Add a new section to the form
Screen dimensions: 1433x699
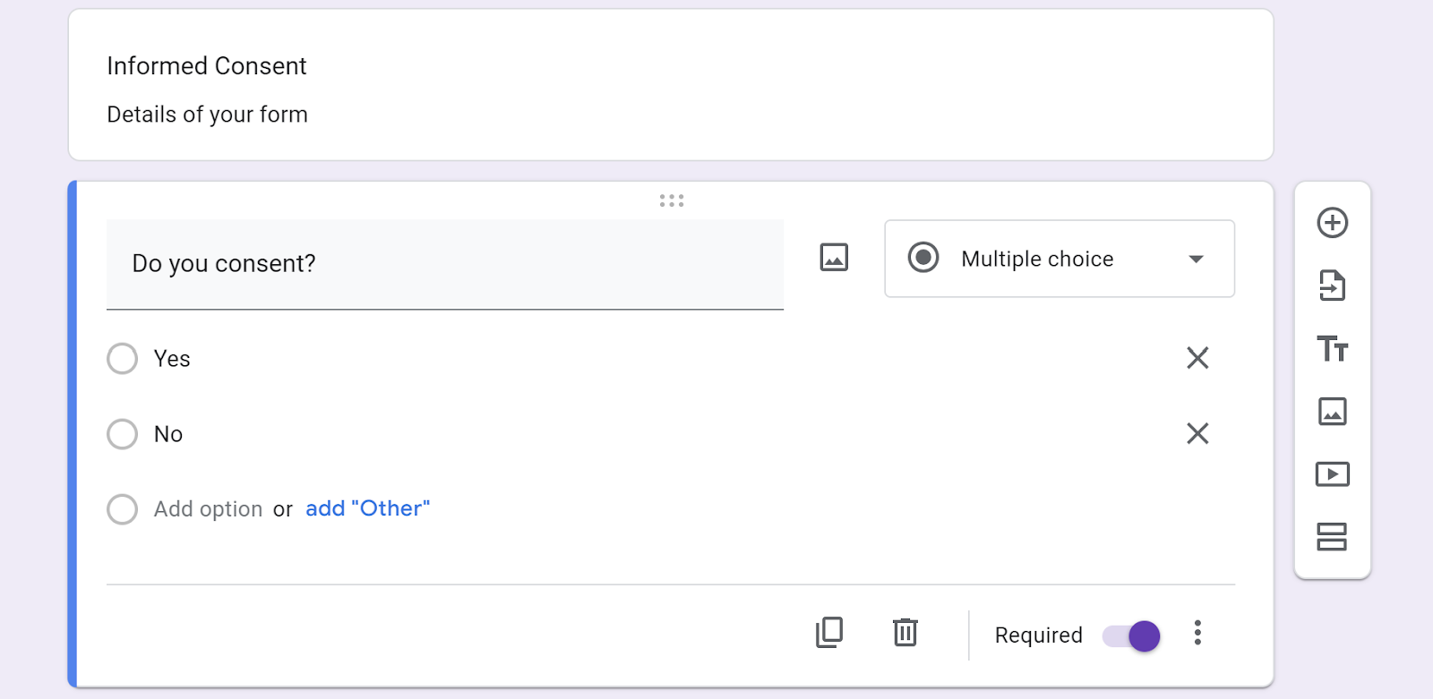point(1332,537)
